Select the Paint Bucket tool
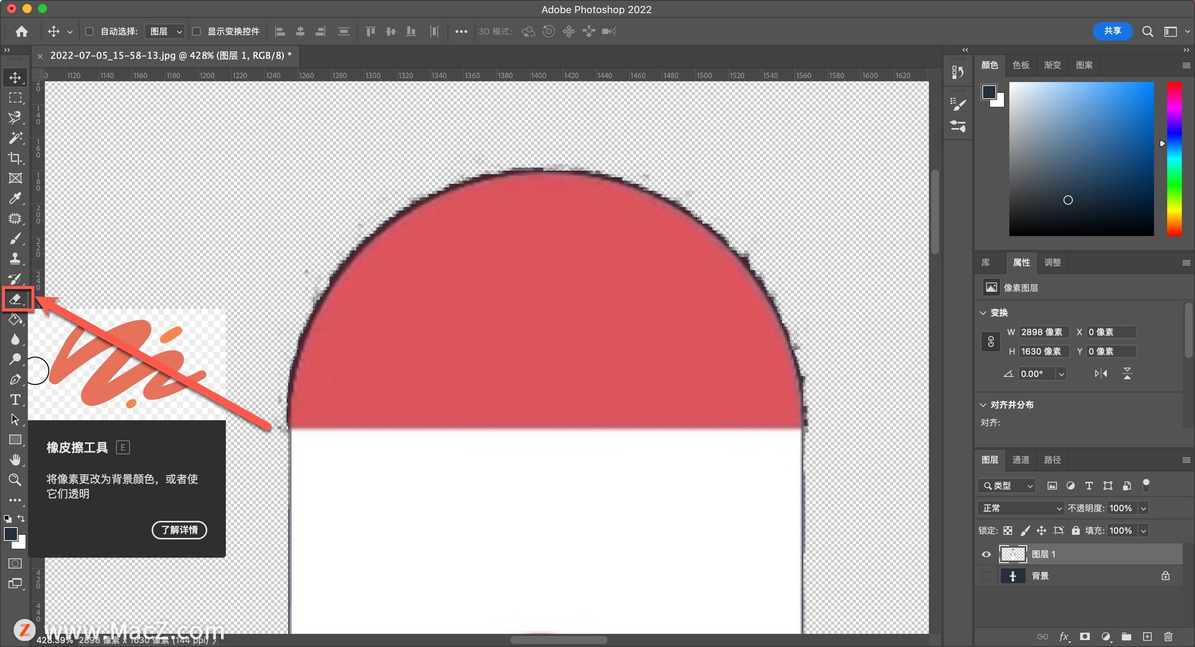The image size is (1195, 647). [x=15, y=319]
